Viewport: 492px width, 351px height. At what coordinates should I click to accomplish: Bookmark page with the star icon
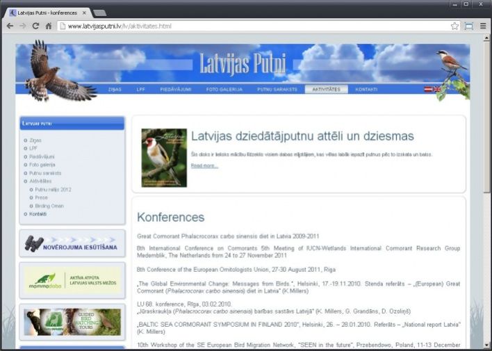[454, 26]
